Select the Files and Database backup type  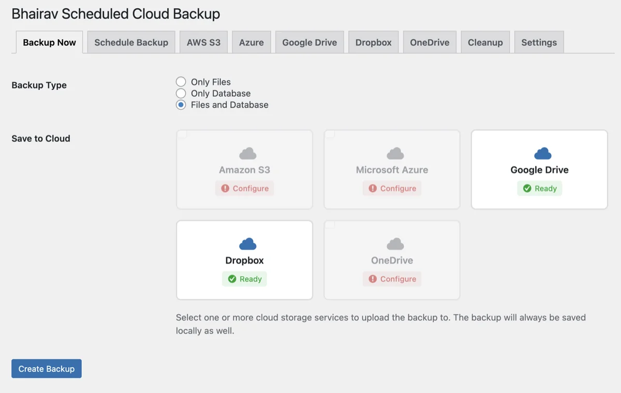[181, 104]
